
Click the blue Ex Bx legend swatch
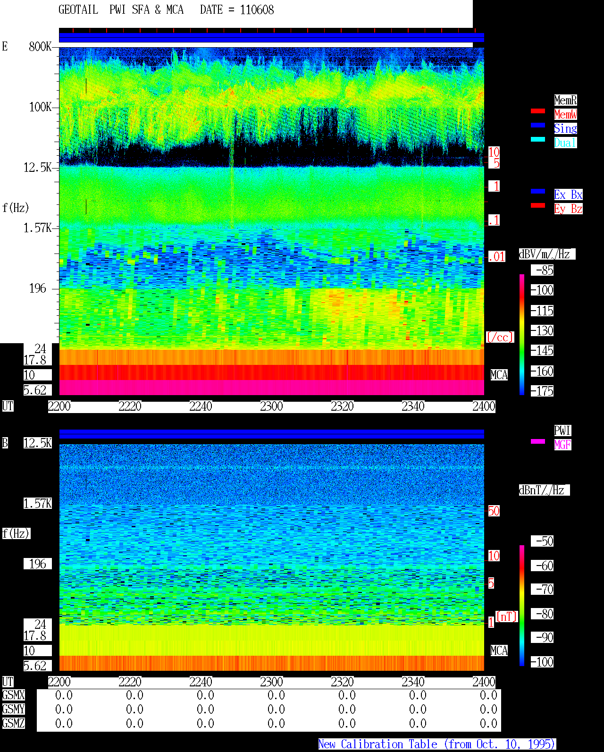click(x=538, y=191)
